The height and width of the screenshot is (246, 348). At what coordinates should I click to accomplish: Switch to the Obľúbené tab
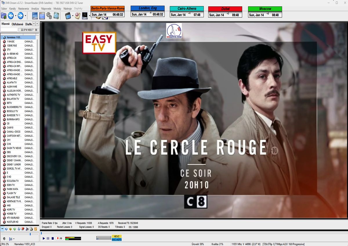(17, 24)
